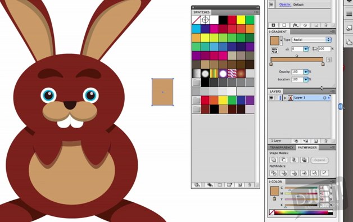Image resolution: width=353 pixels, height=222 pixels.
Task: Click the Gradient panel tab
Action: tap(278, 31)
